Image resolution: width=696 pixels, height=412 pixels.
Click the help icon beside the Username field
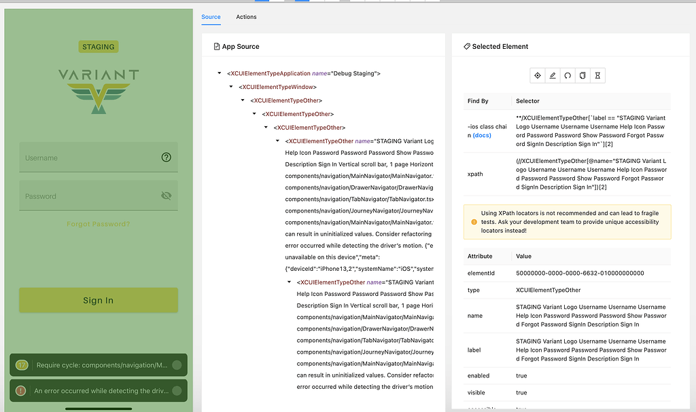(x=166, y=157)
